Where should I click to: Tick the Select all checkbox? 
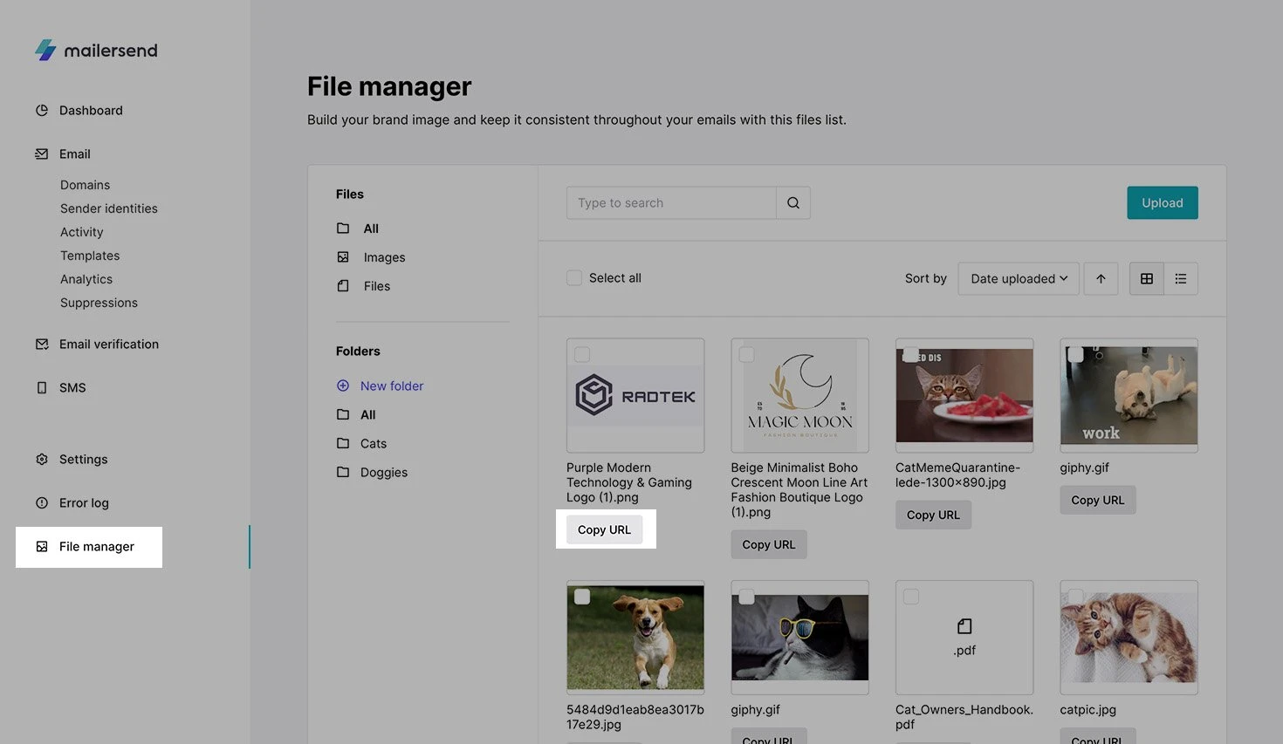tap(574, 278)
